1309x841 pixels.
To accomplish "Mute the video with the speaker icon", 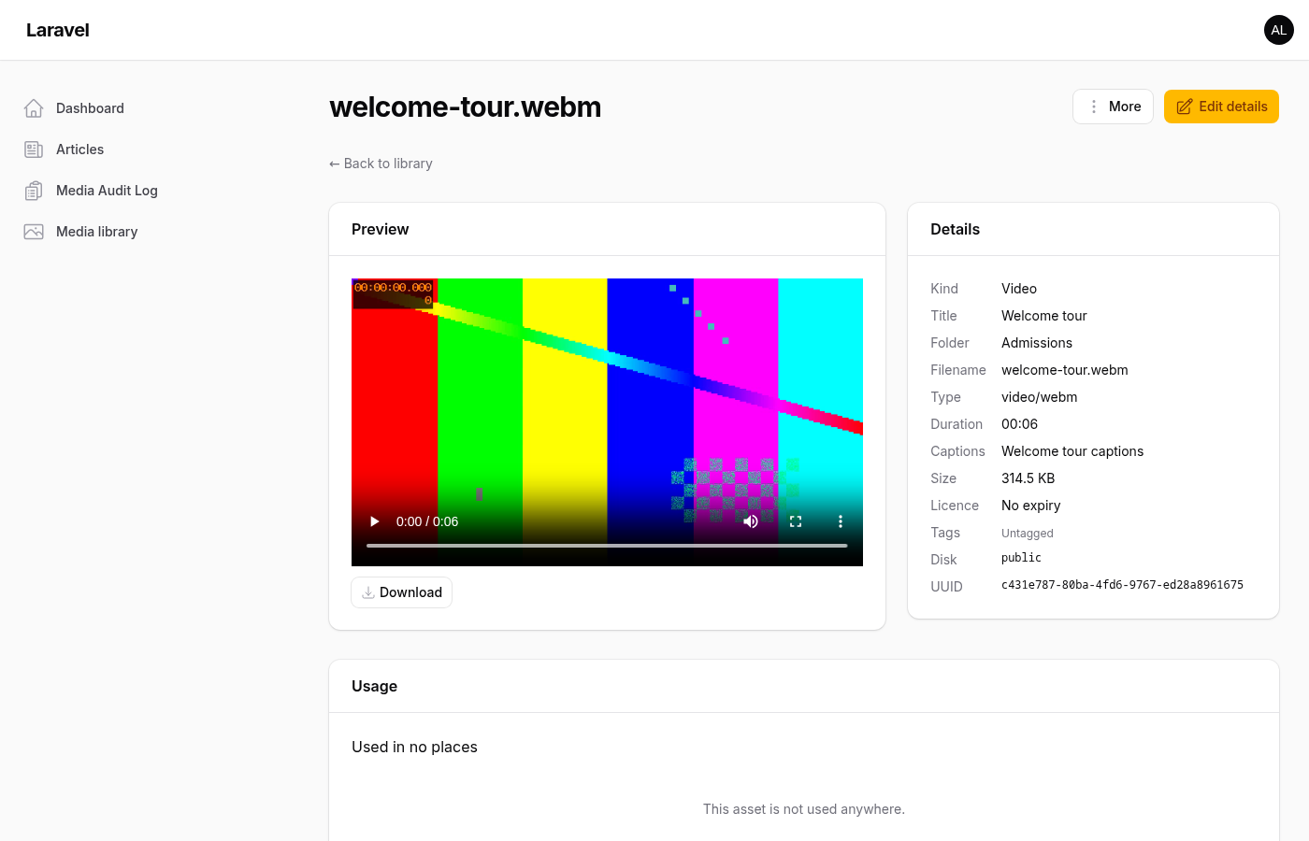I will (x=751, y=521).
